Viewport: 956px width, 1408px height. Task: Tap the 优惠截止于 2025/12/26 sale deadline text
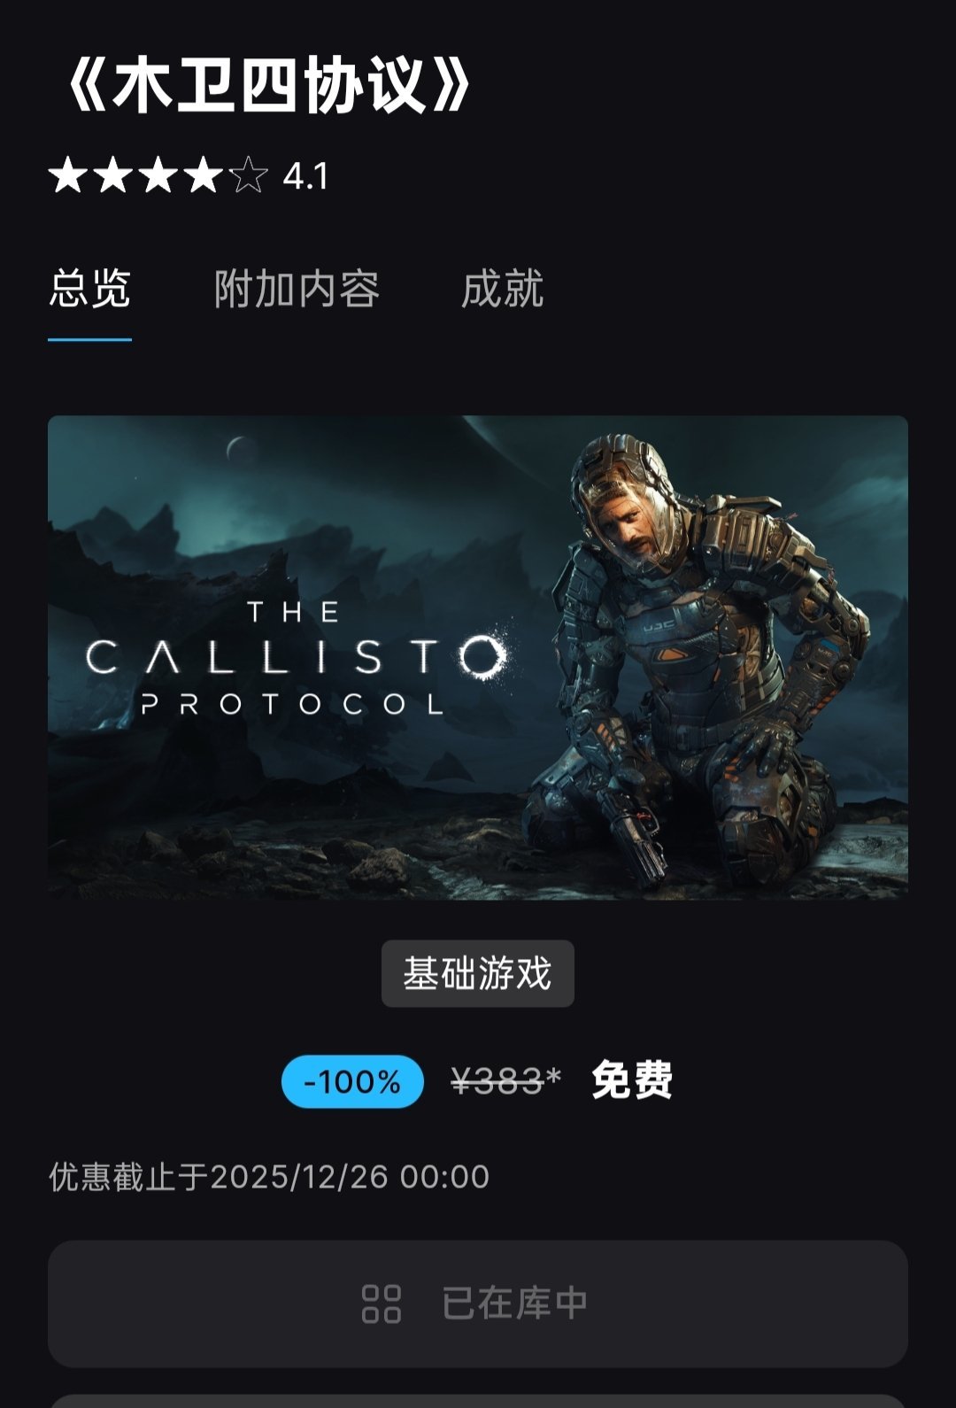click(269, 1177)
